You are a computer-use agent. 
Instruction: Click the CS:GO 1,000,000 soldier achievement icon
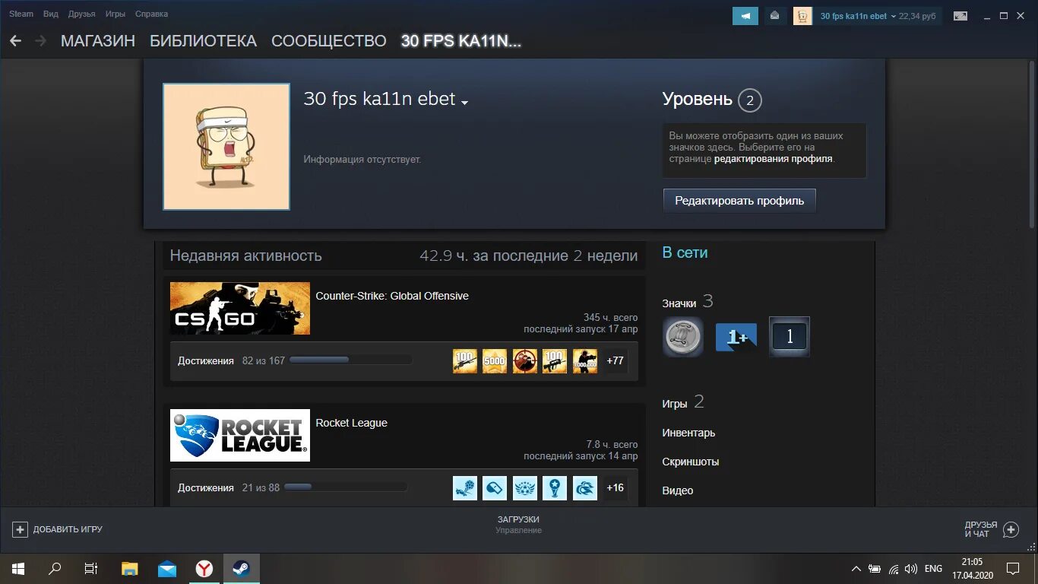click(x=585, y=361)
